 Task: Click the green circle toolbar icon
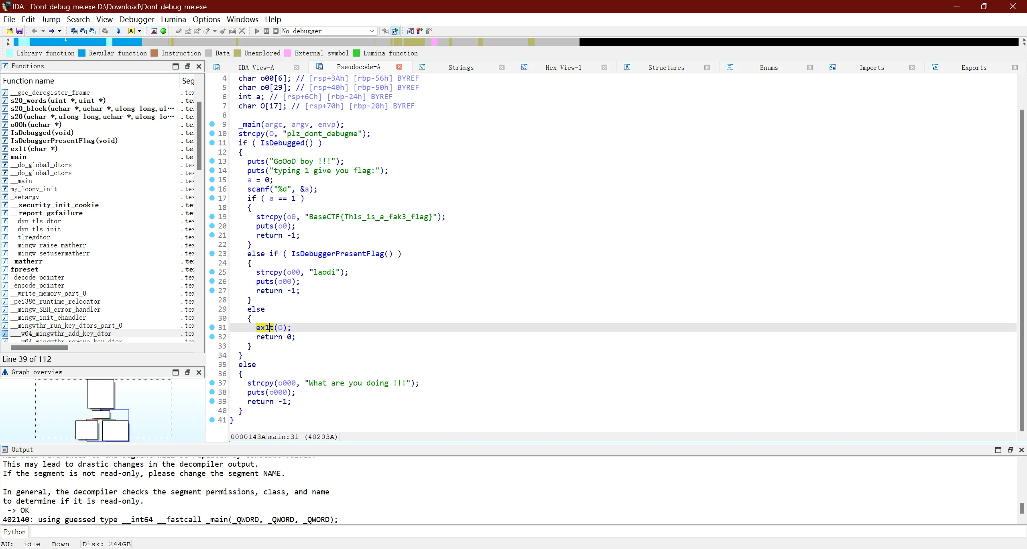pyautogui.click(x=163, y=31)
